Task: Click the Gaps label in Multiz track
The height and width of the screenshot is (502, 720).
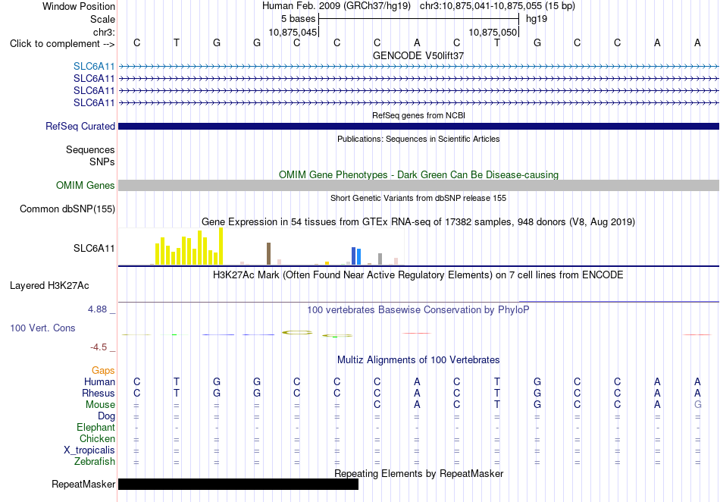Action: [103, 370]
